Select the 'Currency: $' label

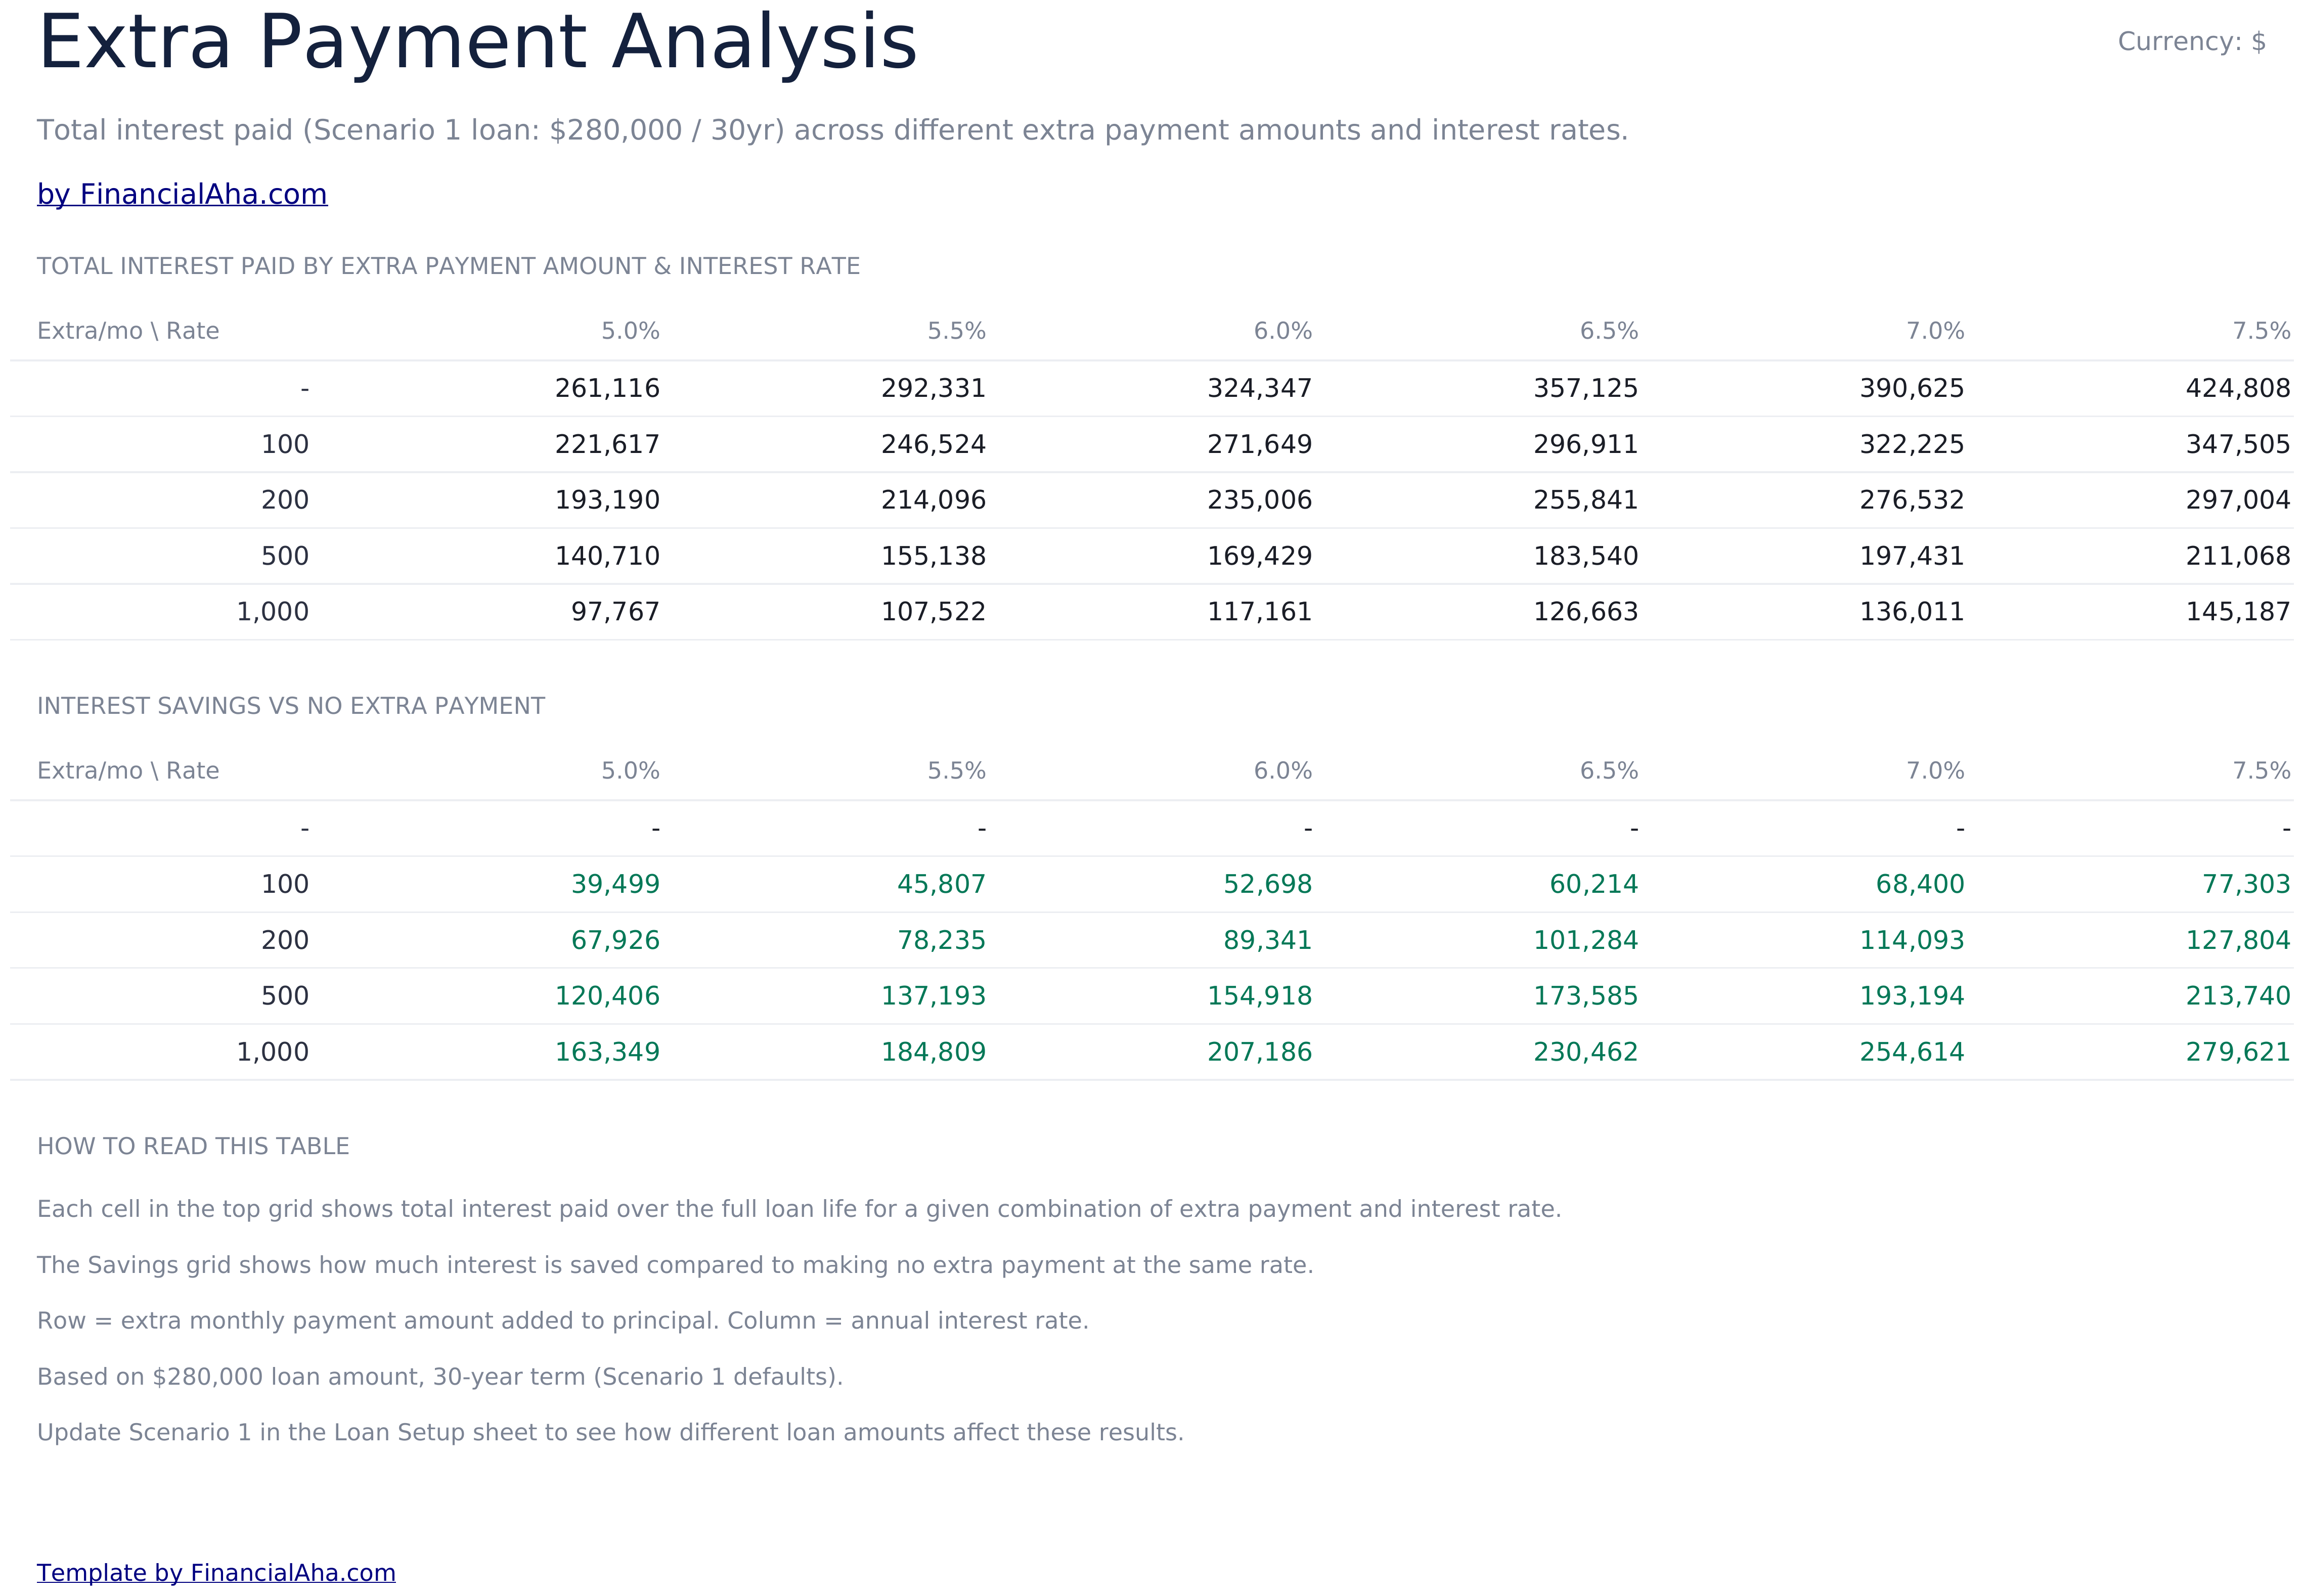click(x=2191, y=42)
